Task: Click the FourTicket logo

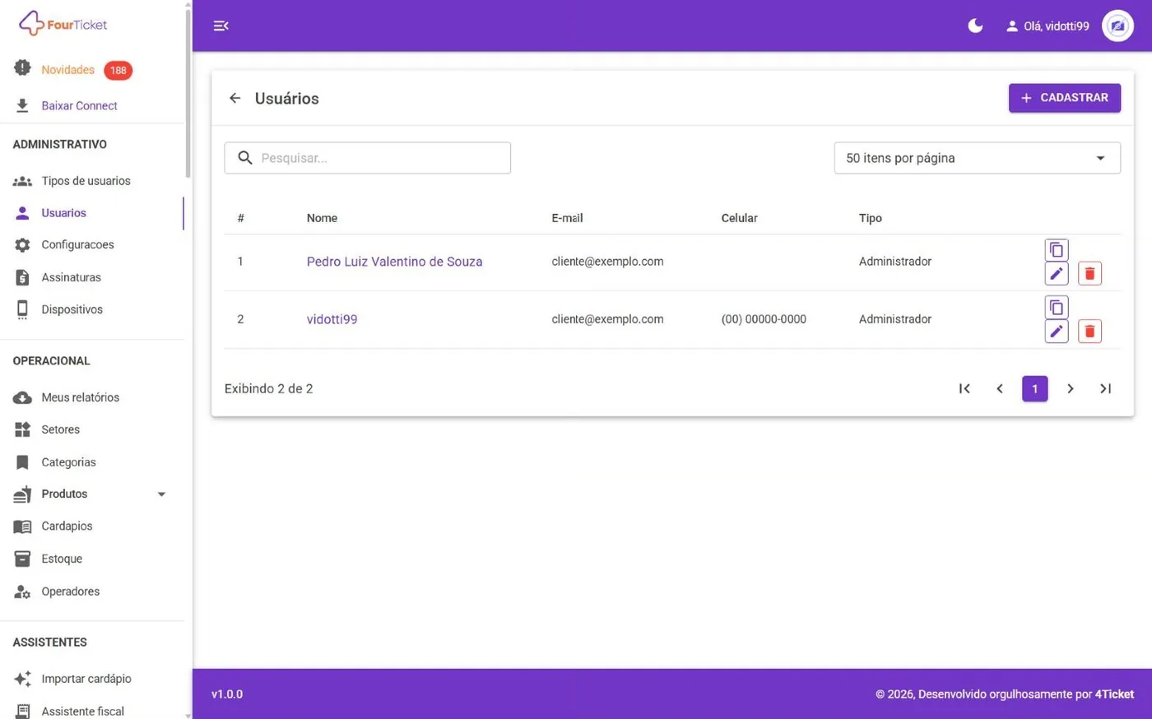Action: (63, 24)
